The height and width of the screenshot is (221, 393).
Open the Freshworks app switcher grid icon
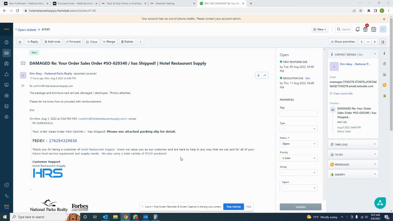pyautogui.click(x=6, y=207)
